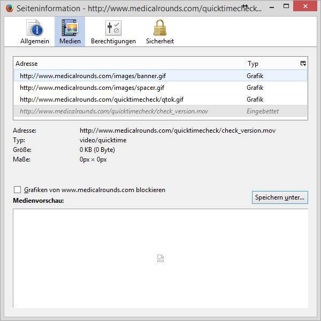Sort list by Adresse column header
The width and height of the screenshot is (321, 321).
[128, 64]
